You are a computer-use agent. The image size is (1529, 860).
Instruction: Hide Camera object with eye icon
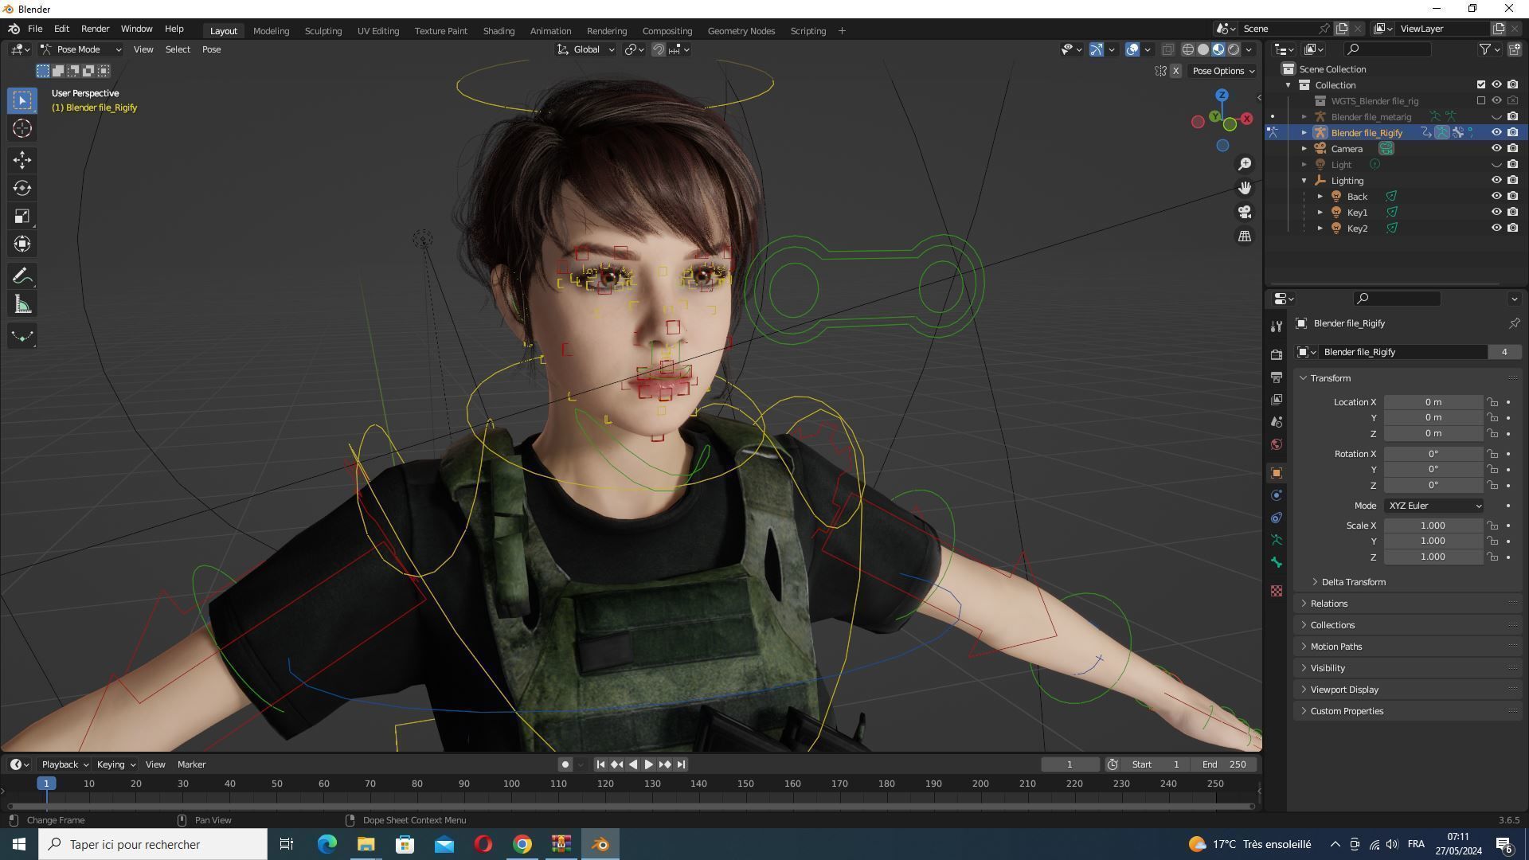point(1496,149)
